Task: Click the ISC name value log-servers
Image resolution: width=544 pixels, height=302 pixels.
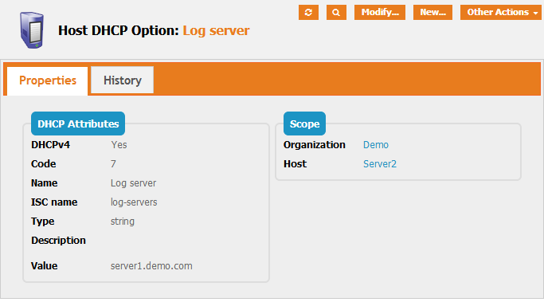Action: coord(134,202)
